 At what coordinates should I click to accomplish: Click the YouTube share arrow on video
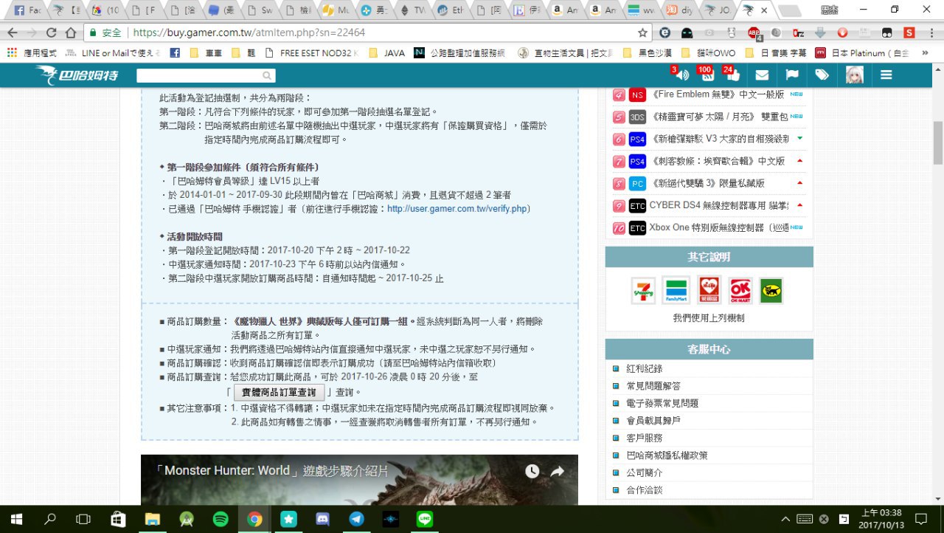click(x=558, y=472)
